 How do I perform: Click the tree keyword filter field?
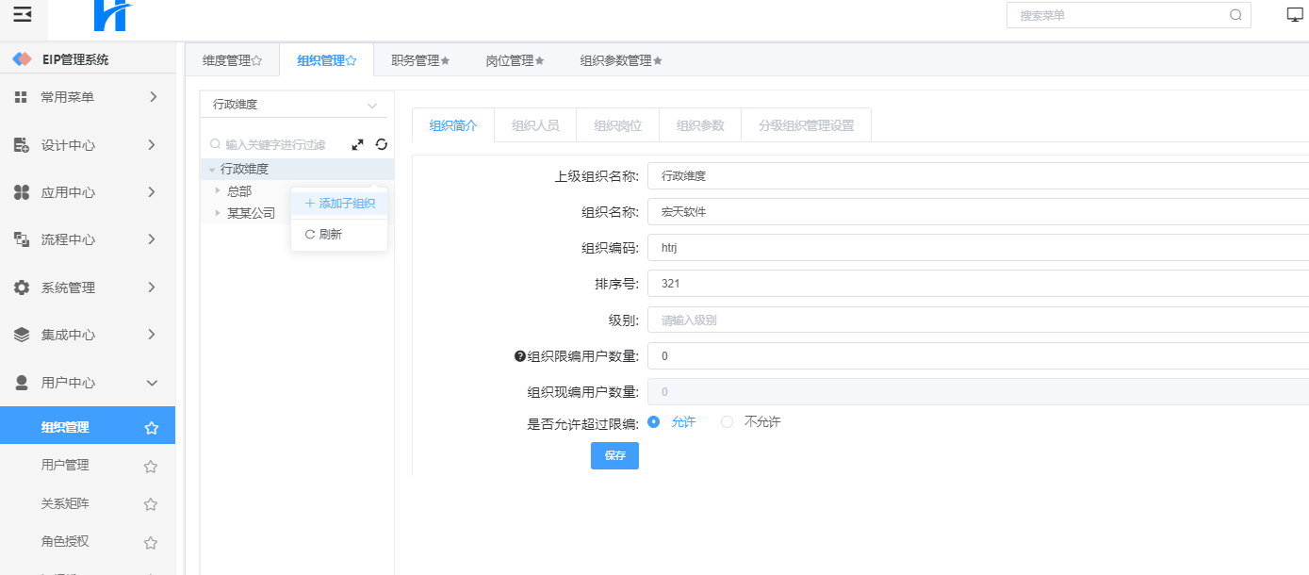click(277, 144)
